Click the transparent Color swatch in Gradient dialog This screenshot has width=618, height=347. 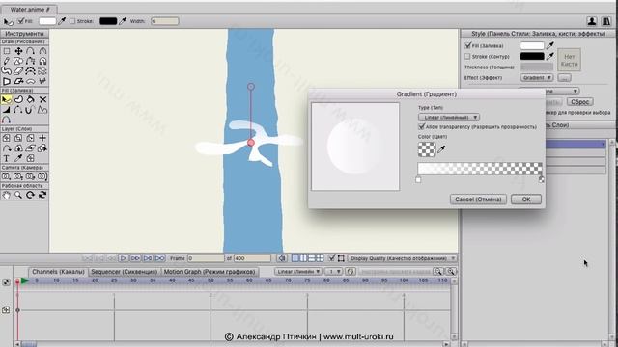click(x=427, y=149)
